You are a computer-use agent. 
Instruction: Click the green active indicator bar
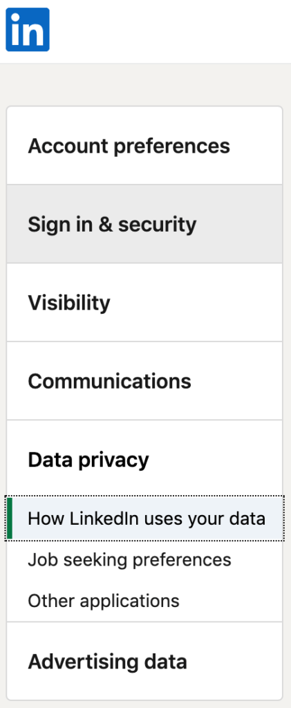click(x=10, y=519)
